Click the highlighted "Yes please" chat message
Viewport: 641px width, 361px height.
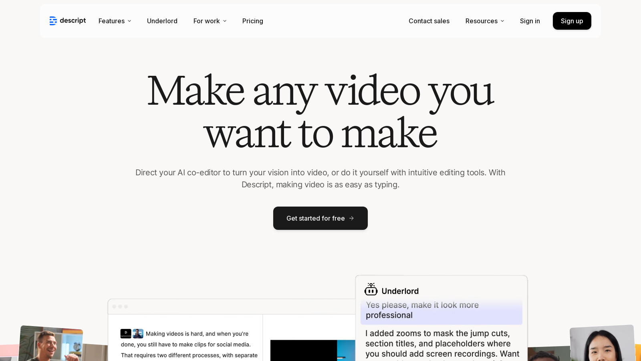point(441,310)
